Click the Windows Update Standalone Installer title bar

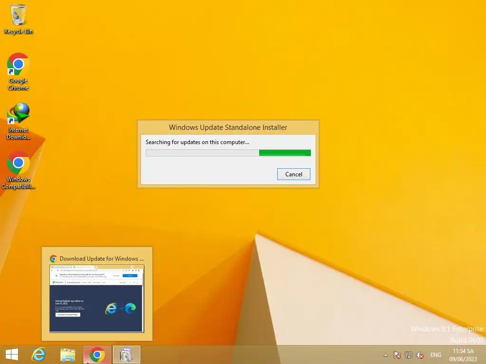point(228,127)
